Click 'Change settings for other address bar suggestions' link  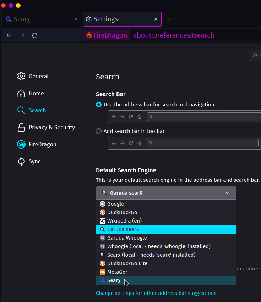pos(156,293)
